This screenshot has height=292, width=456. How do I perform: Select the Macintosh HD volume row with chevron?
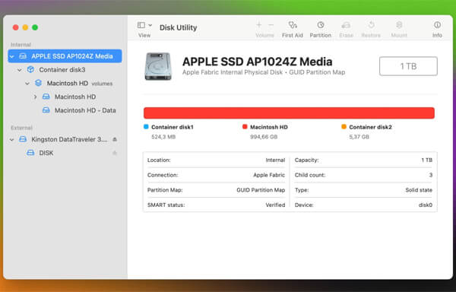tap(65, 97)
